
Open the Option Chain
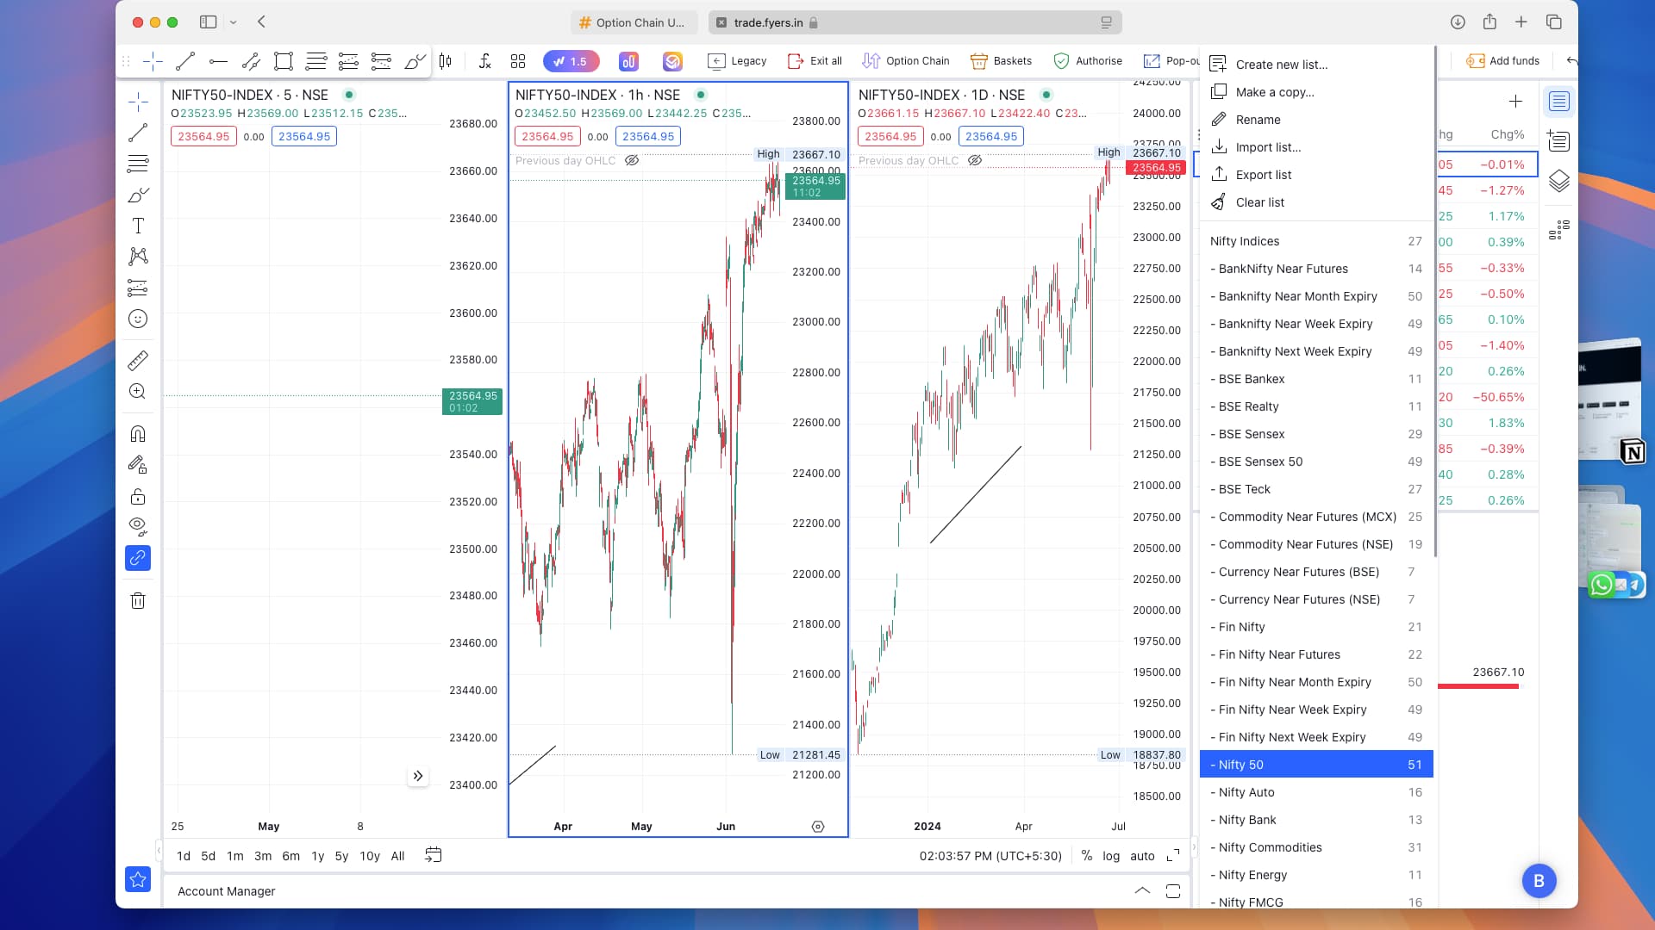tap(906, 61)
